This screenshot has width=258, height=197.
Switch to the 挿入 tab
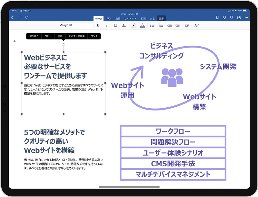(x=109, y=19)
